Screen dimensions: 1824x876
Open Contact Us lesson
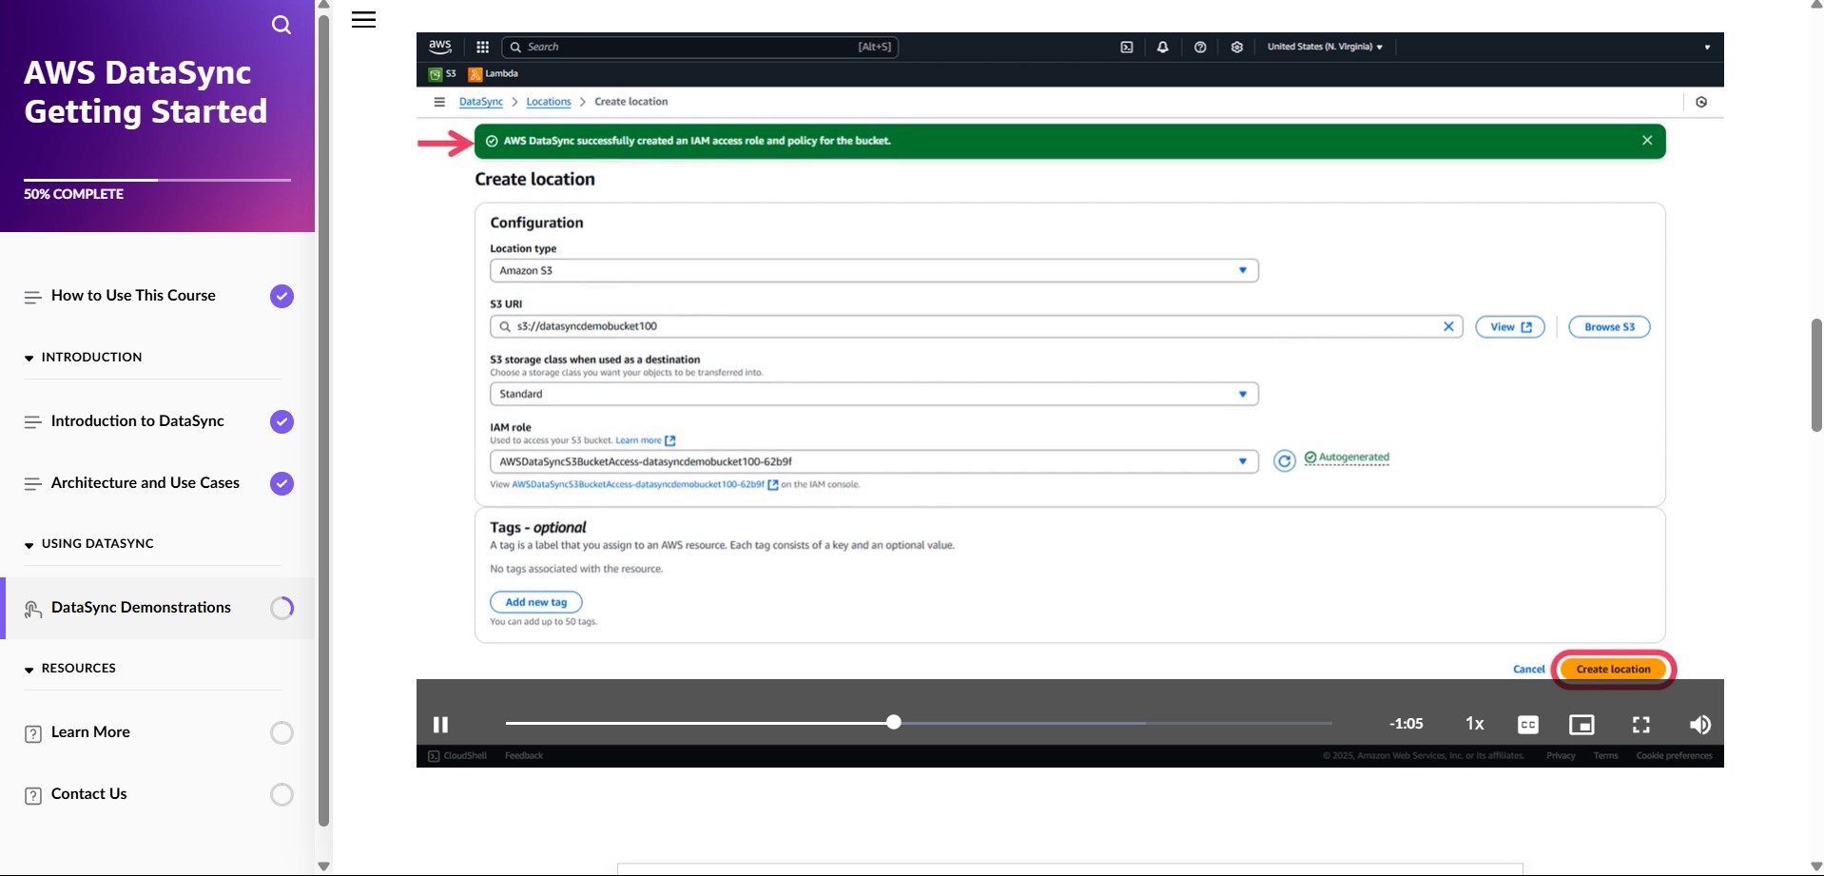[x=88, y=794]
